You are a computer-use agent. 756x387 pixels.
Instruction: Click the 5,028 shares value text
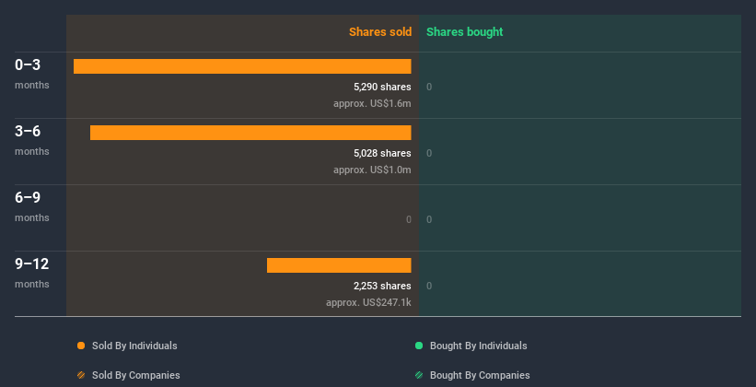coord(382,153)
